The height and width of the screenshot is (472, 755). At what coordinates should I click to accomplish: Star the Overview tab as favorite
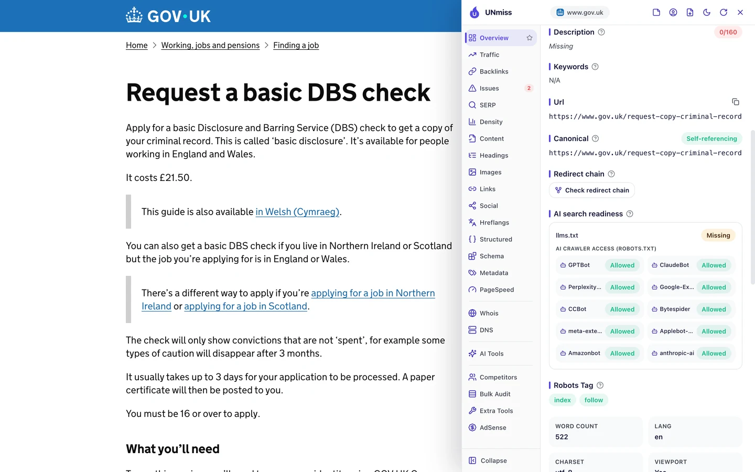(530, 38)
